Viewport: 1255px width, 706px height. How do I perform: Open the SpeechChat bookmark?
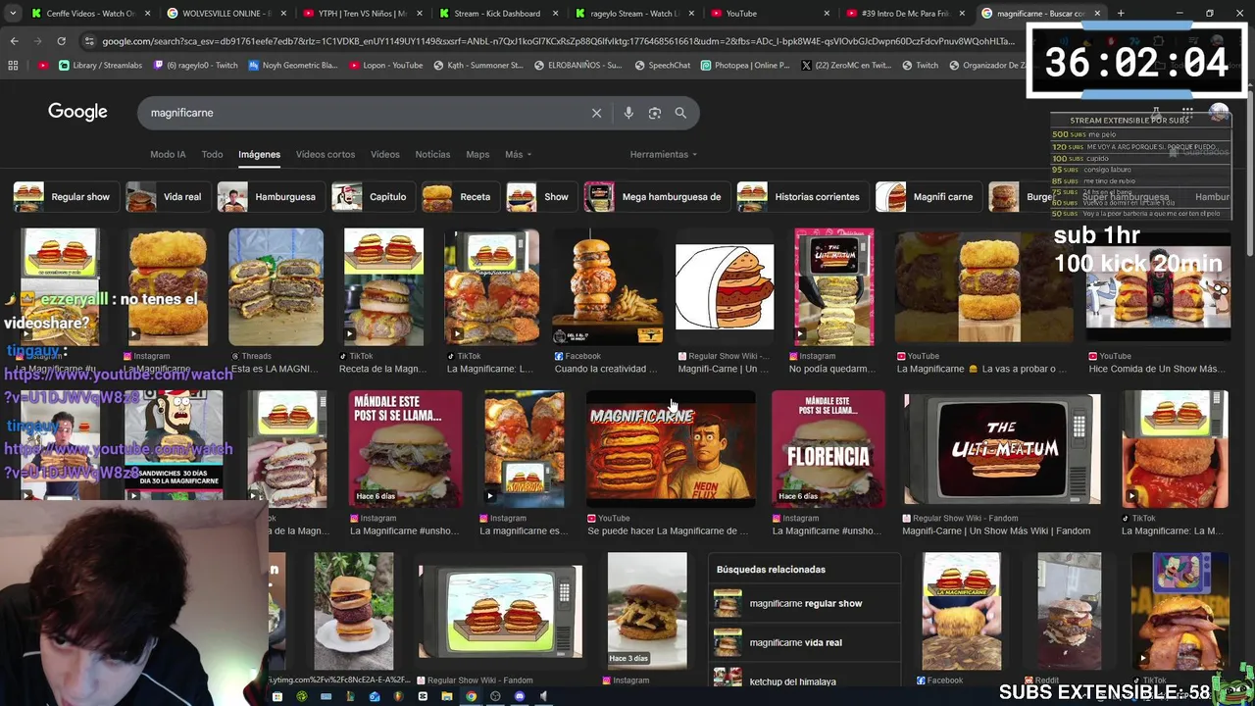point(663,65)
